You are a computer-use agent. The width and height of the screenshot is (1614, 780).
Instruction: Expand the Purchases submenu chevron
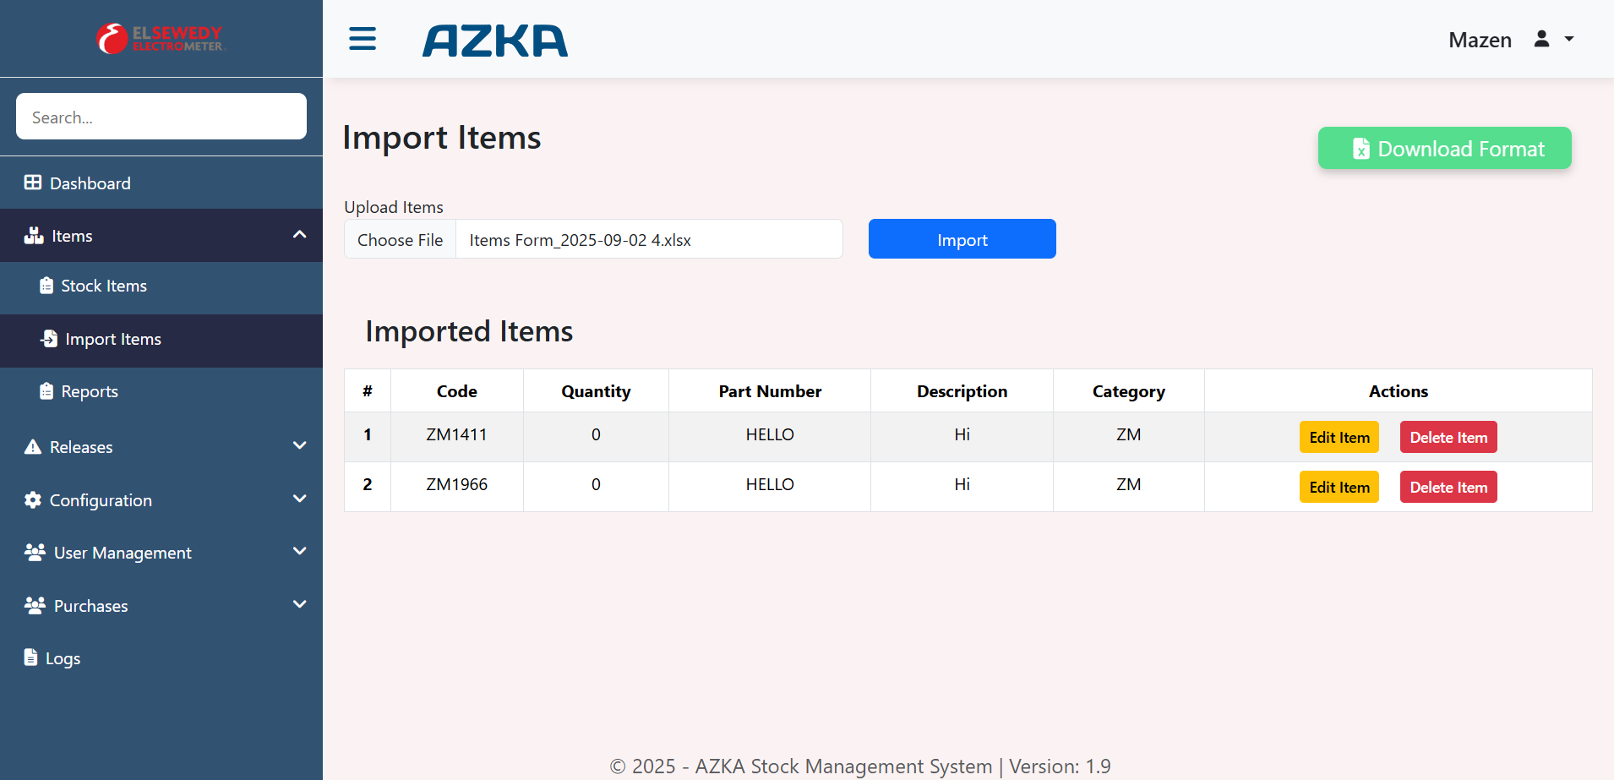(x=299, y=604)
